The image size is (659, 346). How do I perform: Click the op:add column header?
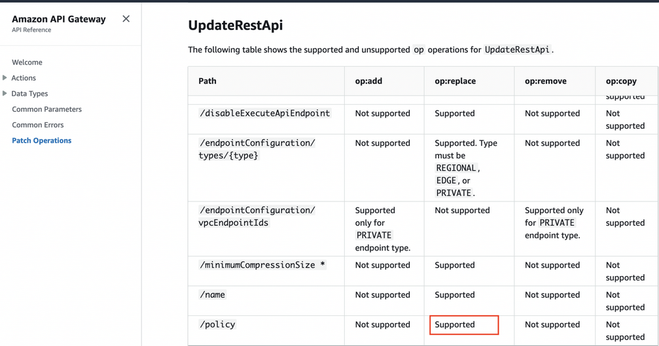coord(368,81)
